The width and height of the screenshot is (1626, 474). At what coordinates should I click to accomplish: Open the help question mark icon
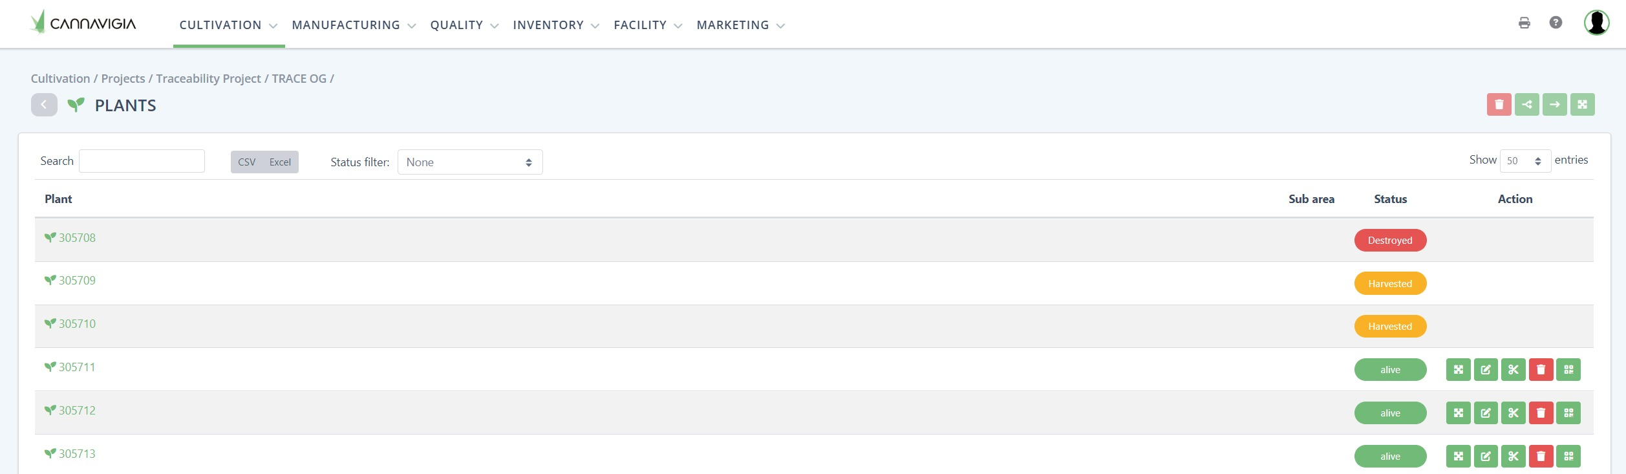[x=1556, y=23]
